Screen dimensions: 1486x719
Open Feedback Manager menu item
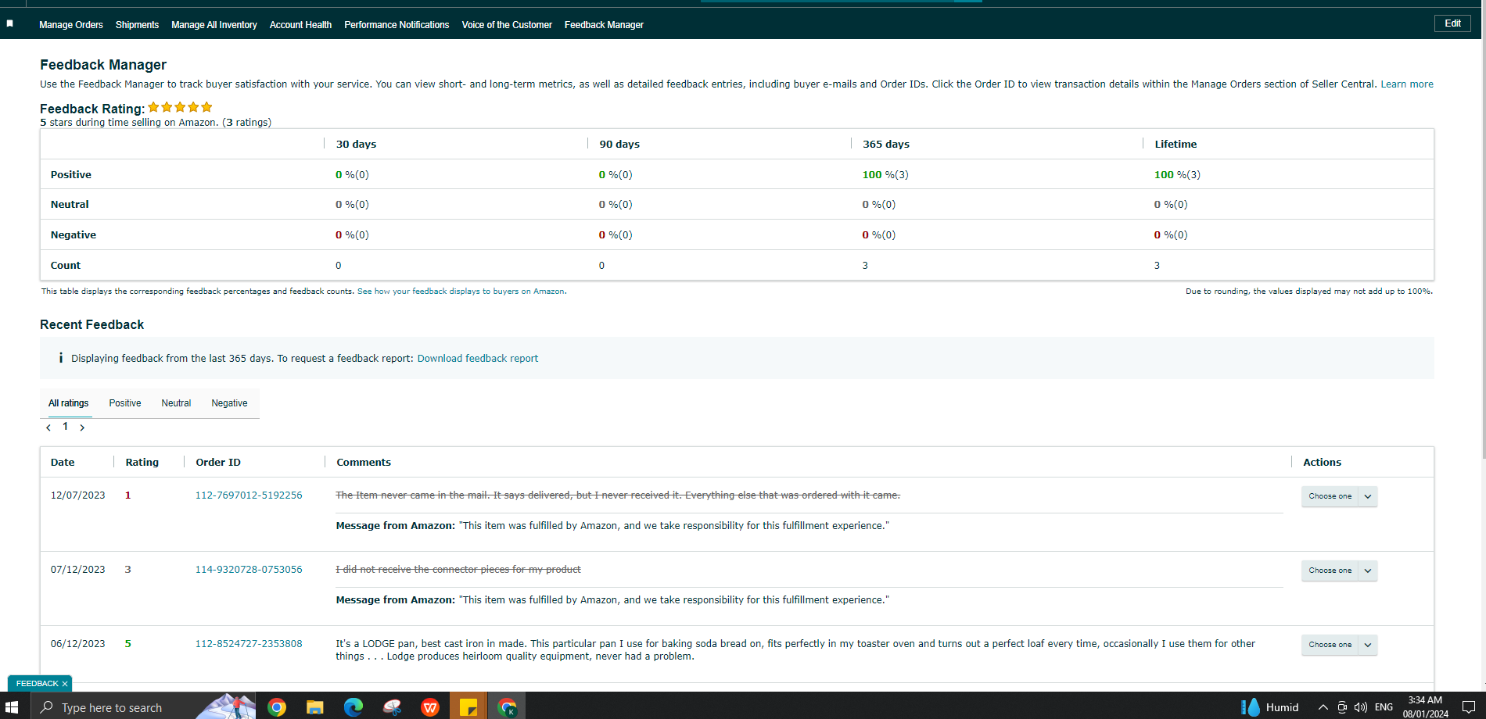604,25
